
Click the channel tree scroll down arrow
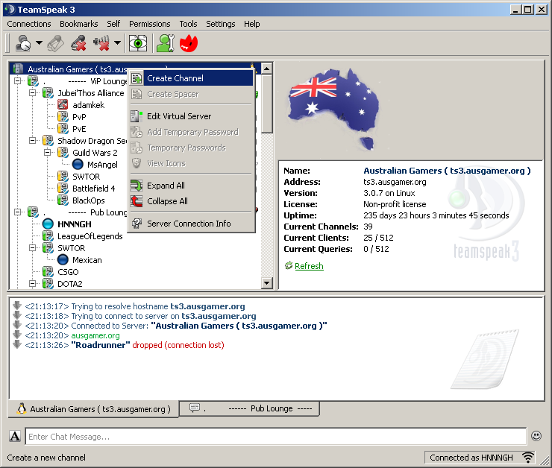(x=267, y=283)
